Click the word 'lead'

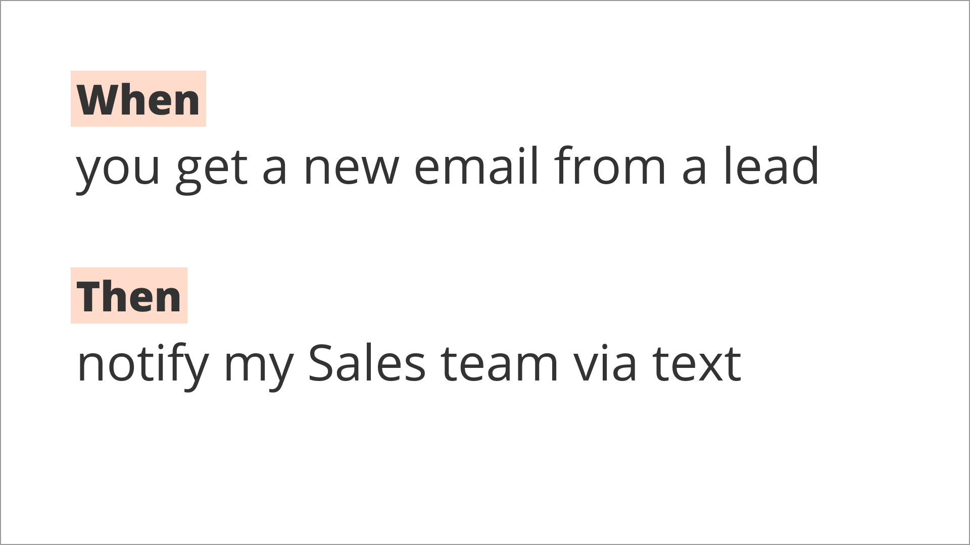pos(771,165)
